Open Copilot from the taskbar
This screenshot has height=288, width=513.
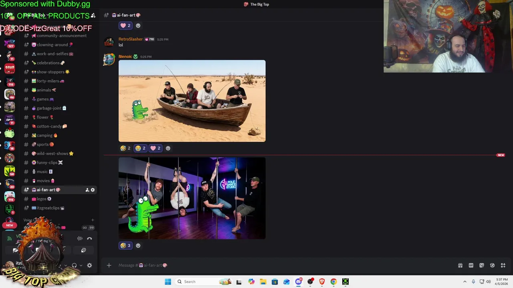(251, 282)
